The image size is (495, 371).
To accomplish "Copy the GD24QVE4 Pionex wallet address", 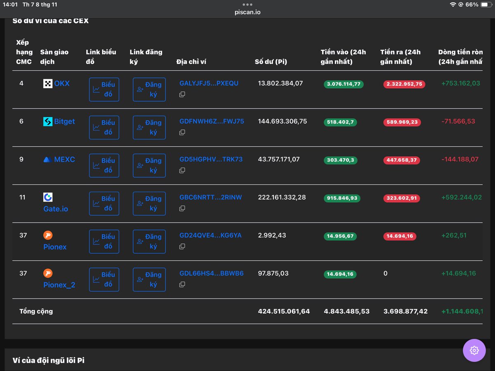I will (182, 247).
